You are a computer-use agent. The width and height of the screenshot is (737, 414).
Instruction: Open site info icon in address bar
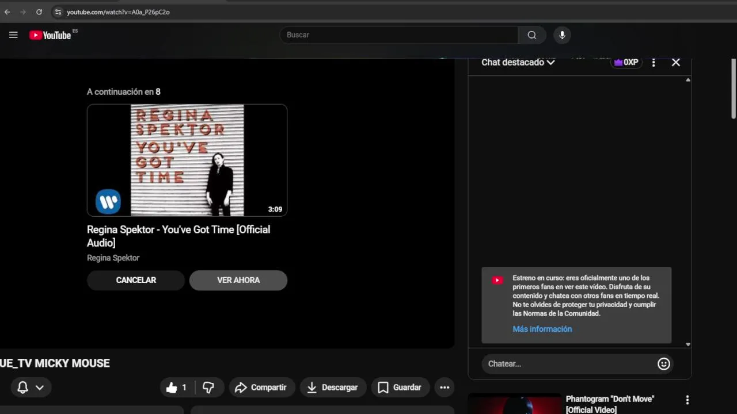pyautogui.click(x=58, y=11)
